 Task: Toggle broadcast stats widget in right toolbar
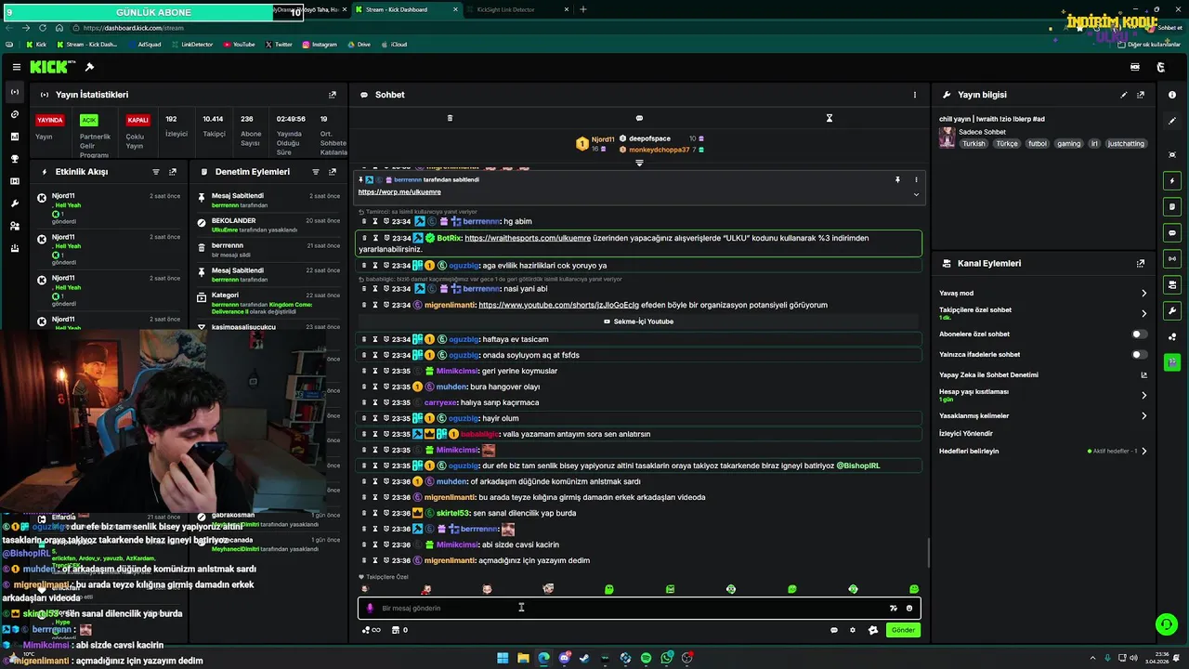click(1172, 258)
